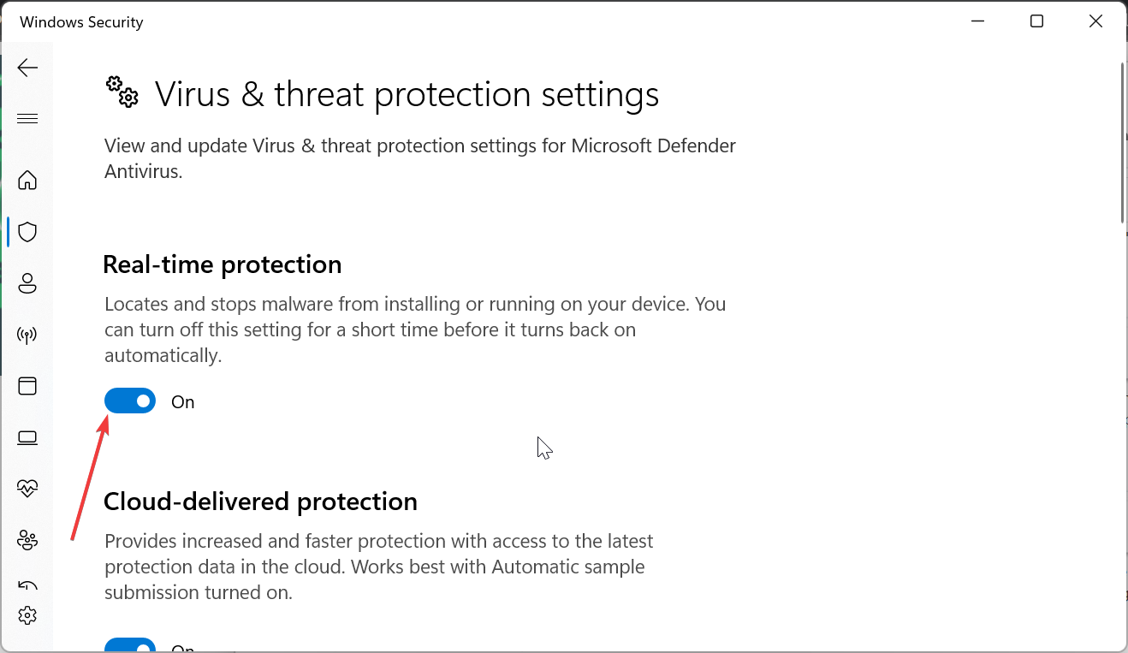Open App & browser control icon
Screen dimensions: 1128x653
coord(27,386)
